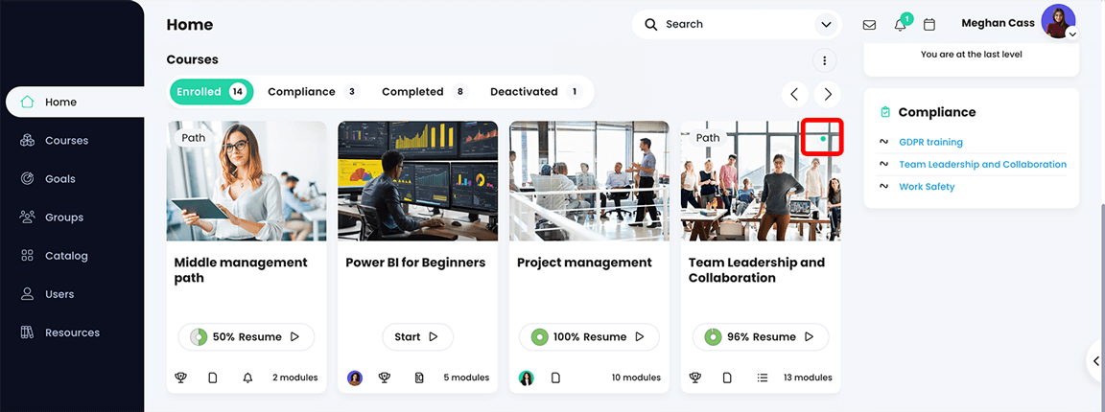The height and width of the screenshot is (412, 1105).
Task: Click trophy icon on Middle management path
Action: [x=181, y=378]
